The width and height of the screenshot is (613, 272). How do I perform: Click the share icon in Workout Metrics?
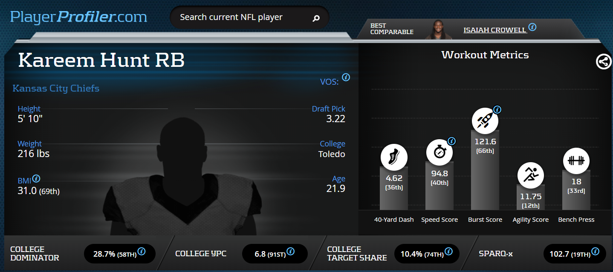click(604, 62)
